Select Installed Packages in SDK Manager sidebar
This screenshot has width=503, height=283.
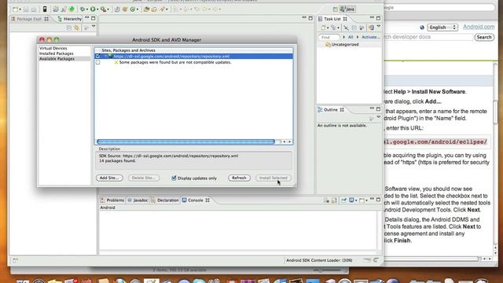coord(57,53)
